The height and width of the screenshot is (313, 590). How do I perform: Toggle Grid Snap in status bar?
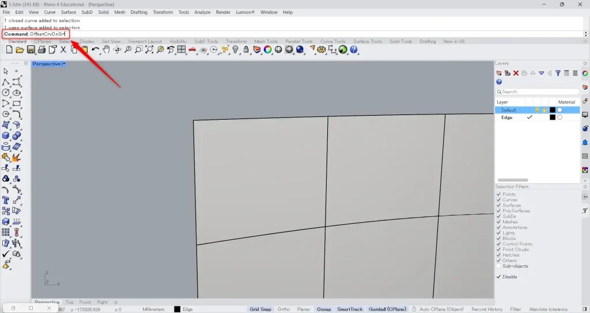pyautogui.click(x=260, y=309)
